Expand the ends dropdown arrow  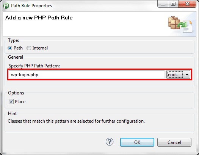[187, 75]
